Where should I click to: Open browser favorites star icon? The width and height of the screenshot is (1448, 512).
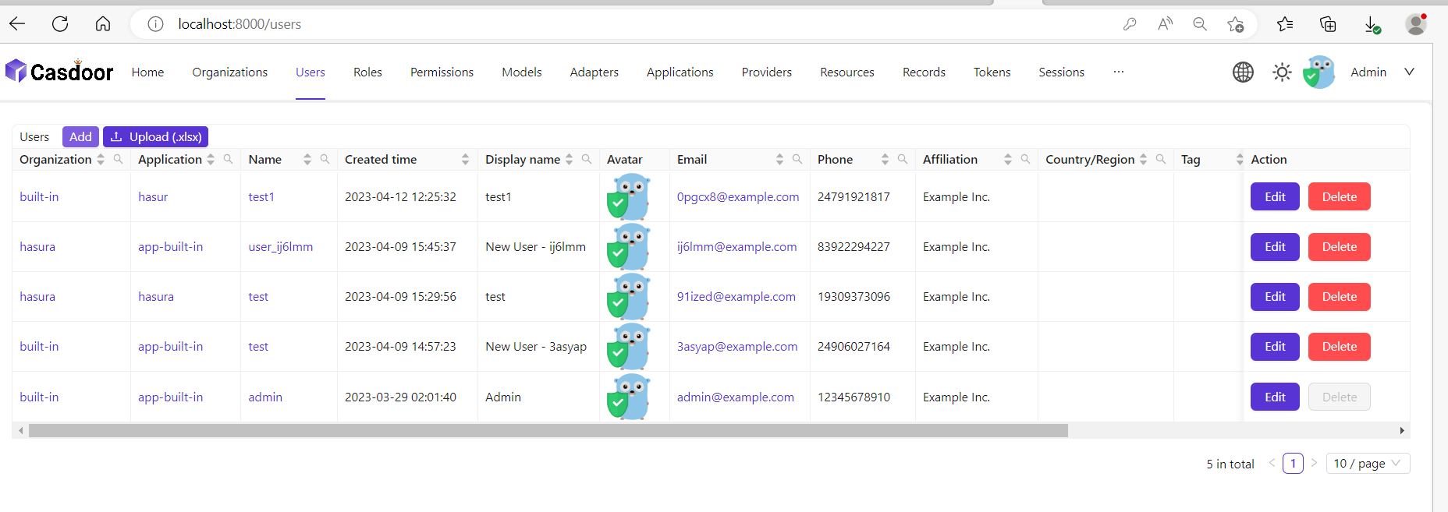point(1284,24)
